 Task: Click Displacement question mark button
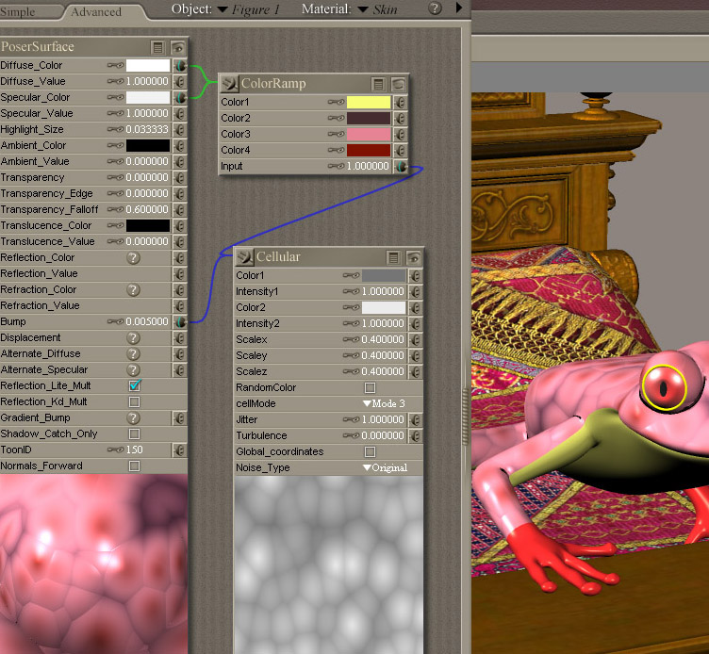(x=133, y=338)
